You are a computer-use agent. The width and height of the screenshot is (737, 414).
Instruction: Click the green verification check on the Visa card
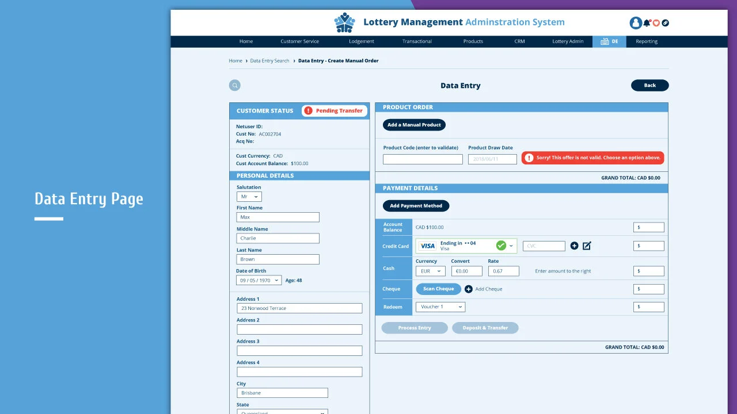tap(500, 246)
